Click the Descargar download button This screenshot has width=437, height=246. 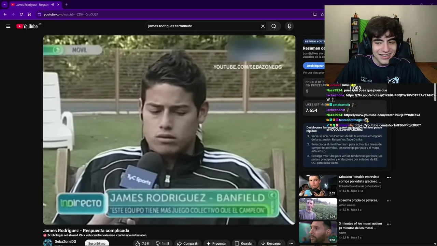[271, 244]
